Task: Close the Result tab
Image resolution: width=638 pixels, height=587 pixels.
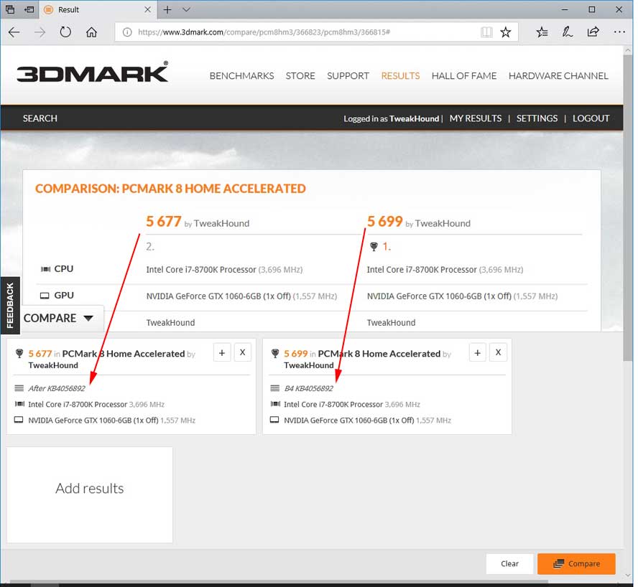Action: pos(148,9)
